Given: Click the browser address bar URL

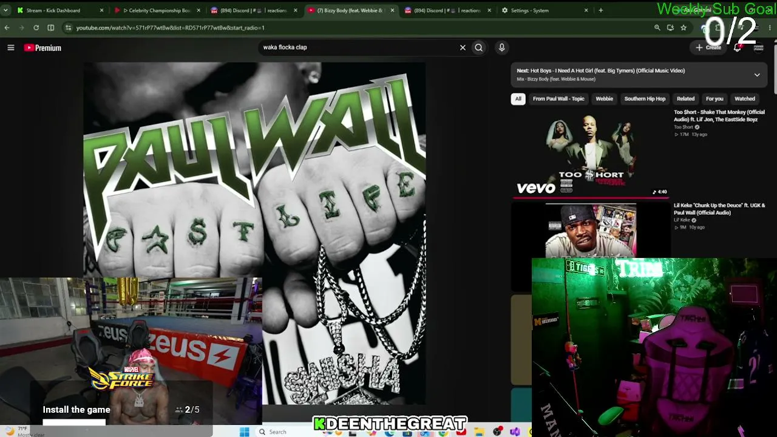Looking at the screenshot, I should (x=170, y=27).
